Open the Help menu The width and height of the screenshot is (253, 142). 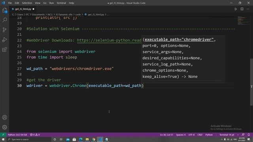tap(71, 3)
